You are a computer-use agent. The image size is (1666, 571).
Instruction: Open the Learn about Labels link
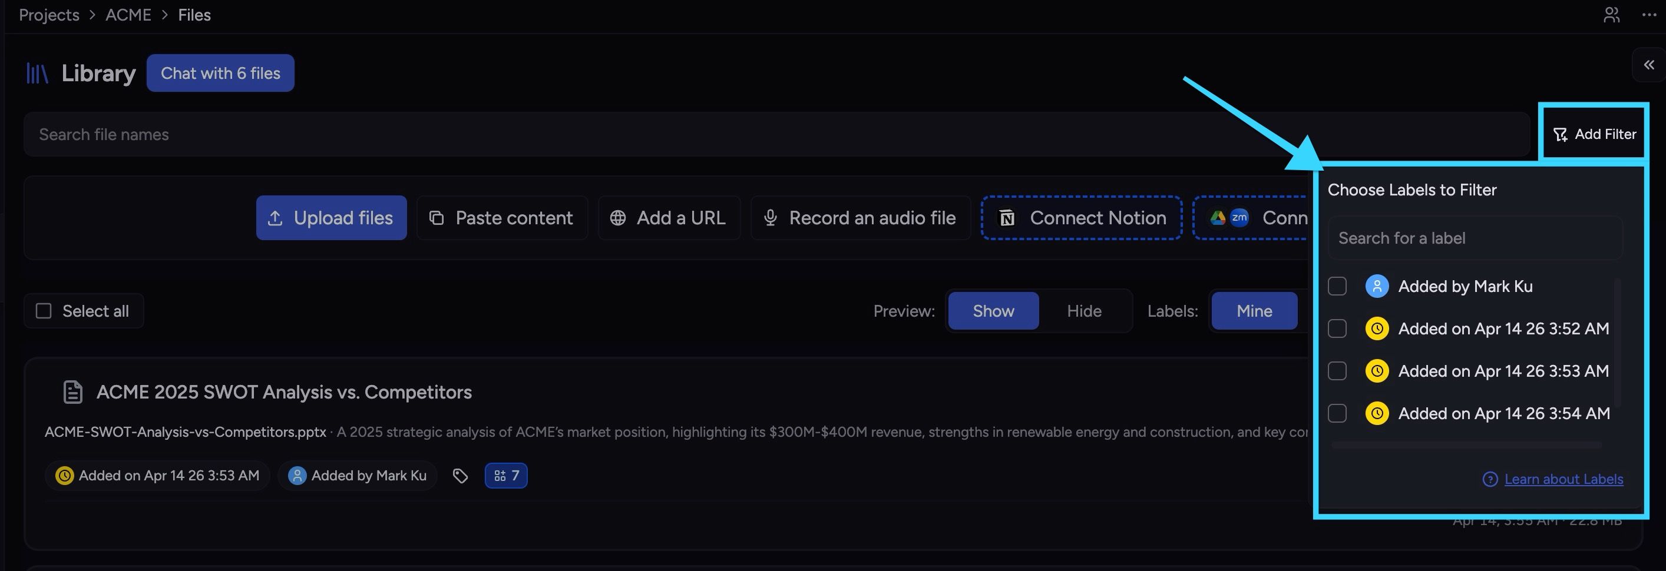(1563, 479)
